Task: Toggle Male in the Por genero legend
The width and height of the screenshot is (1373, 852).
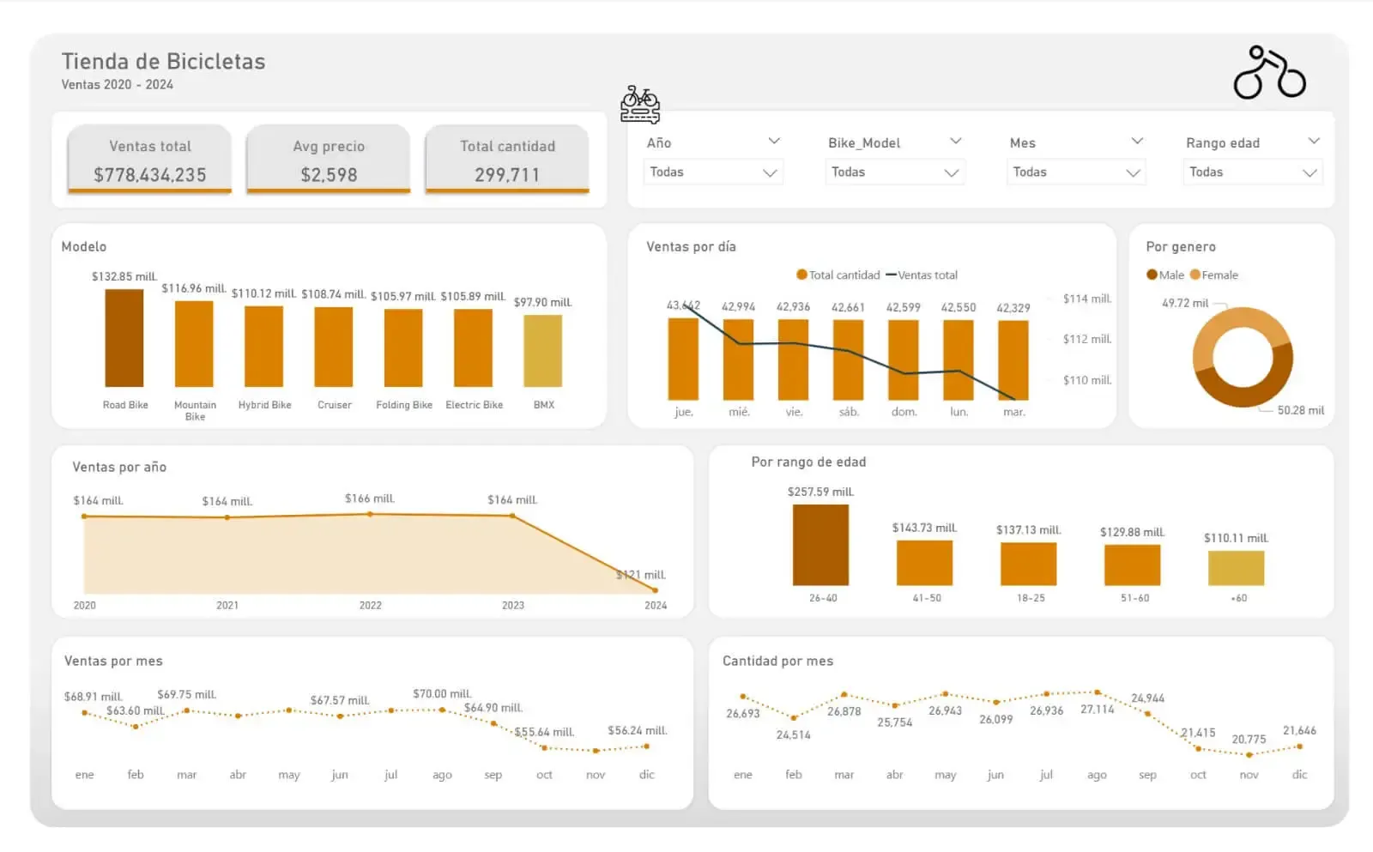Action: (1165, 275)
